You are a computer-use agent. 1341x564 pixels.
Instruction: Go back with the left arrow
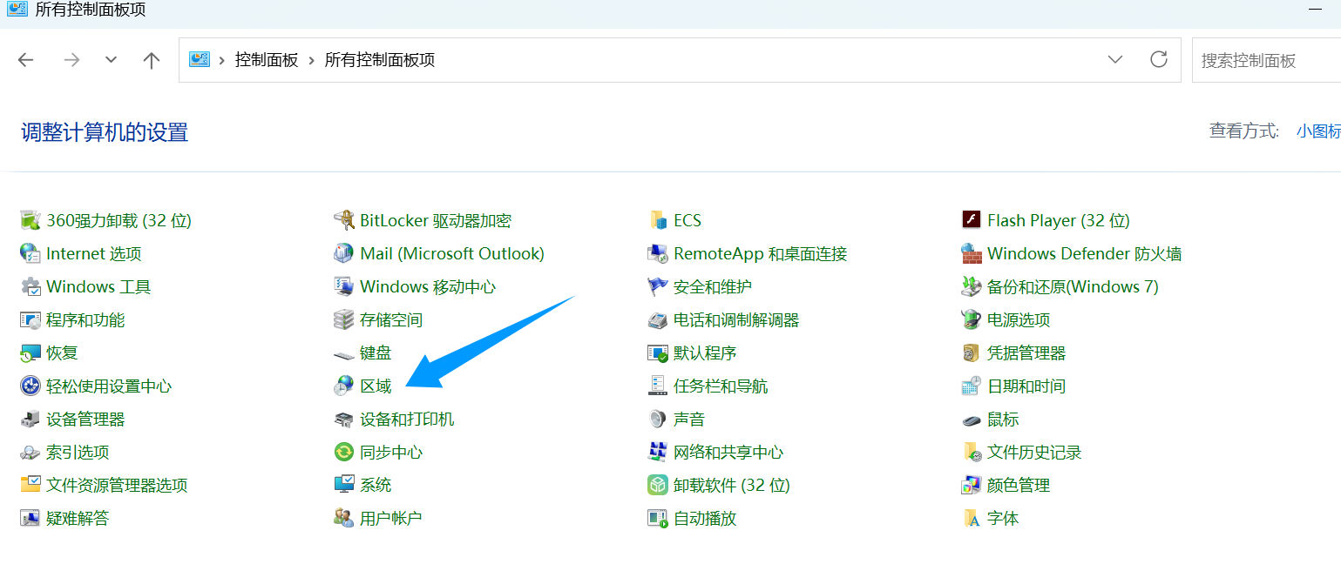click(26, 60)
